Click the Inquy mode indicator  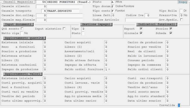pos(183,2)
